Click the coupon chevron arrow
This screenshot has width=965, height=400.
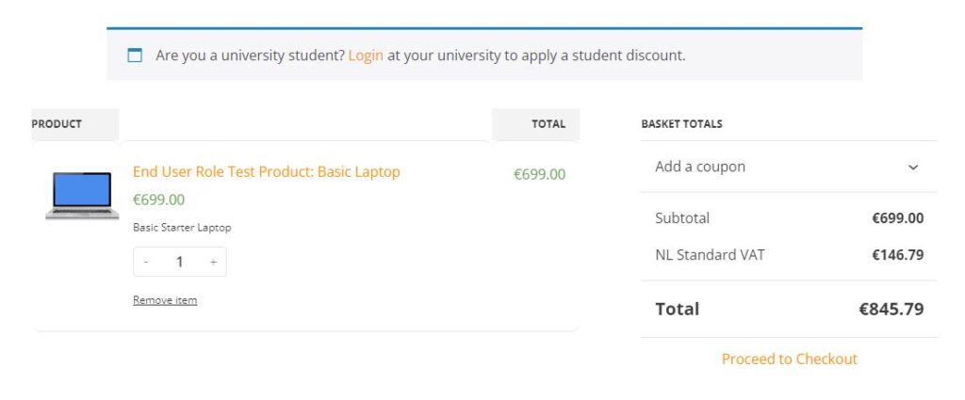[x=912, y=168]
